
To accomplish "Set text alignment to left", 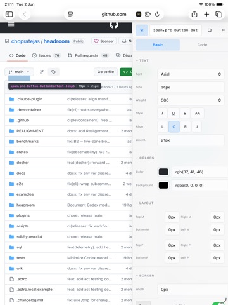I will click(162, 126).
